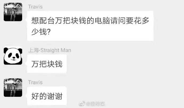The width and height of the screenshot is (184, 108).
Task: Click the characters 请问 in Travis's question
Action: point(118,21)
